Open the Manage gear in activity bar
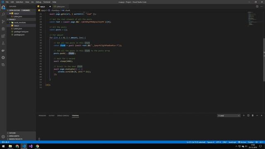The height and width of the screenshot is (149, 265). point(3,137)
